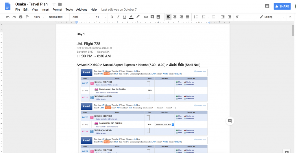Toggle Italic formatting

tap(118, 17)
